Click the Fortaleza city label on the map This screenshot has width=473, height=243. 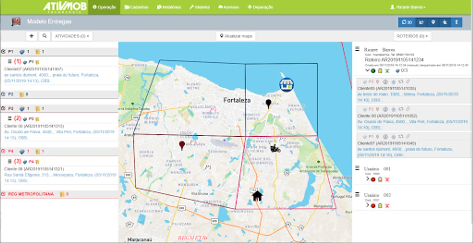(x=237, y=100)
